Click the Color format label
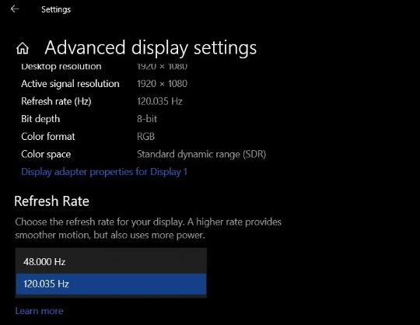The width and height of the screenshot is (420, 325). tap(48, 137)
